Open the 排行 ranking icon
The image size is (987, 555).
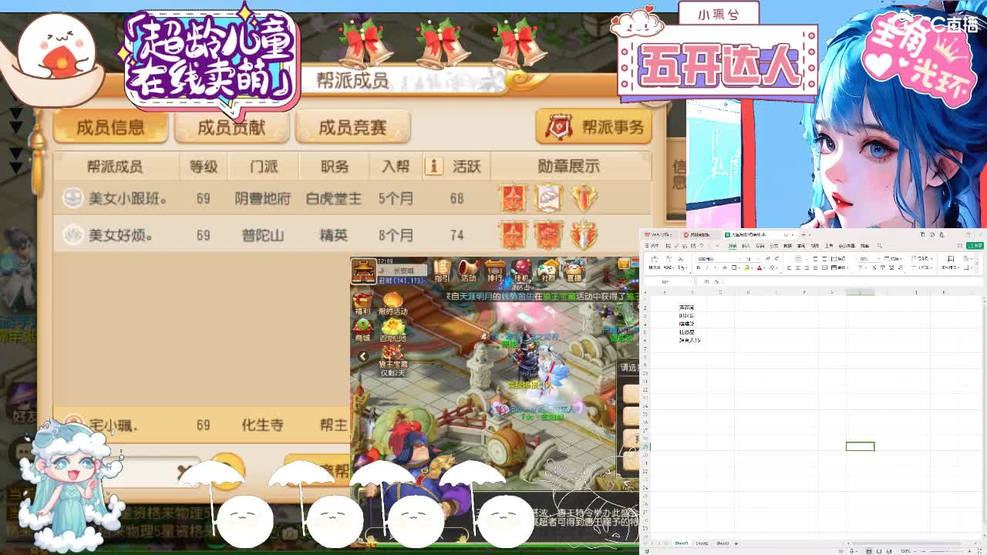click(495, 271)
